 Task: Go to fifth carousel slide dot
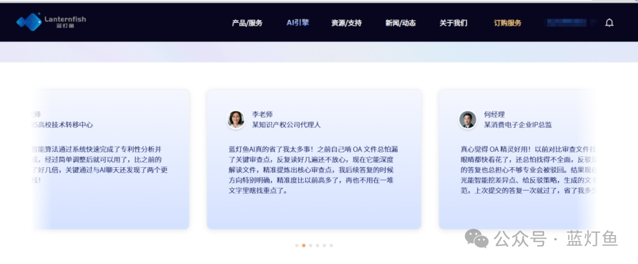[x=324, y=245]
